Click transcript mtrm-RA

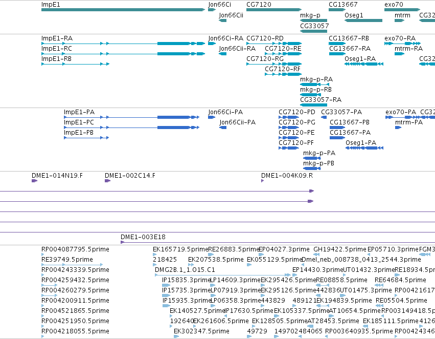click(x=400, y=54)
